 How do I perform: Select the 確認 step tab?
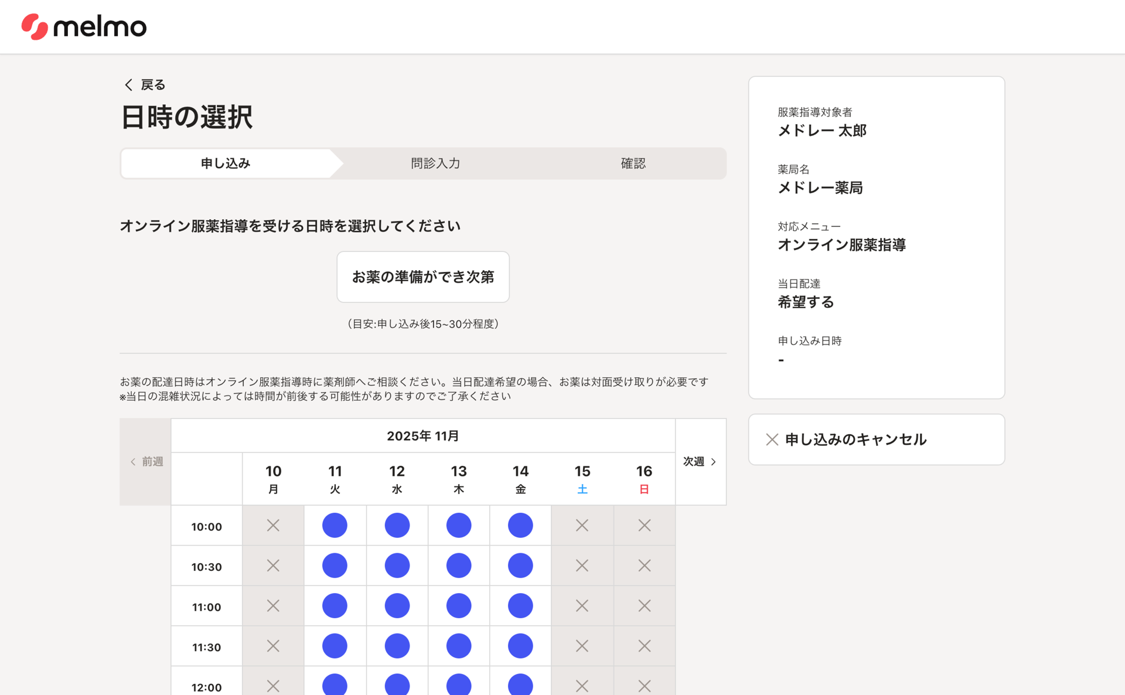[633, 163]
